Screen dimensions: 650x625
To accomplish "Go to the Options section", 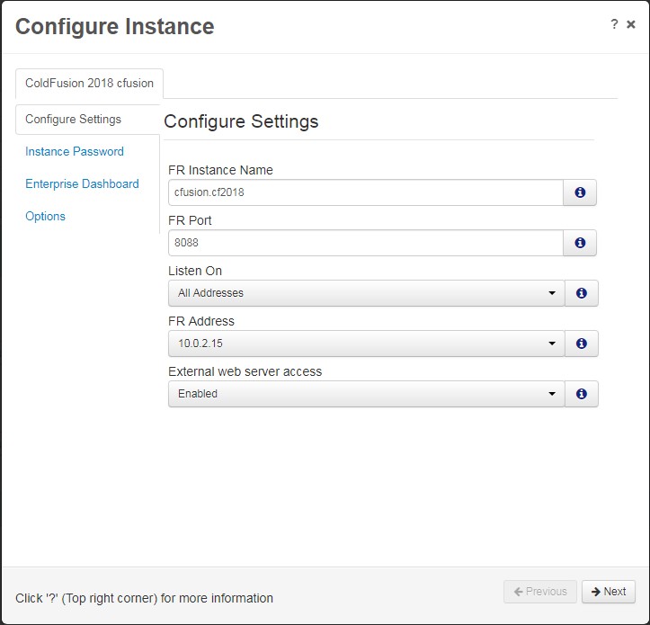I will (45, 216).
